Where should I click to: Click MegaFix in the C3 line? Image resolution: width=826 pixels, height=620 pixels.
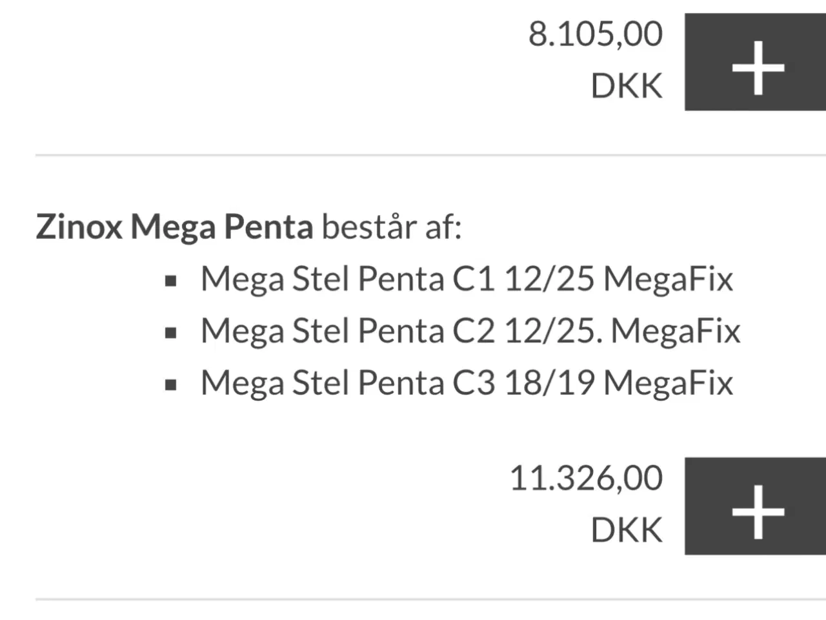pyautogui.click(x=668, y=383)
